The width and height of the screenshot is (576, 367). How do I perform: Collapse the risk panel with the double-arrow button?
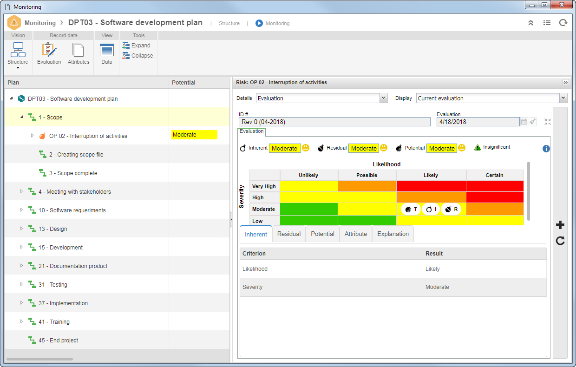click(565, 82)
